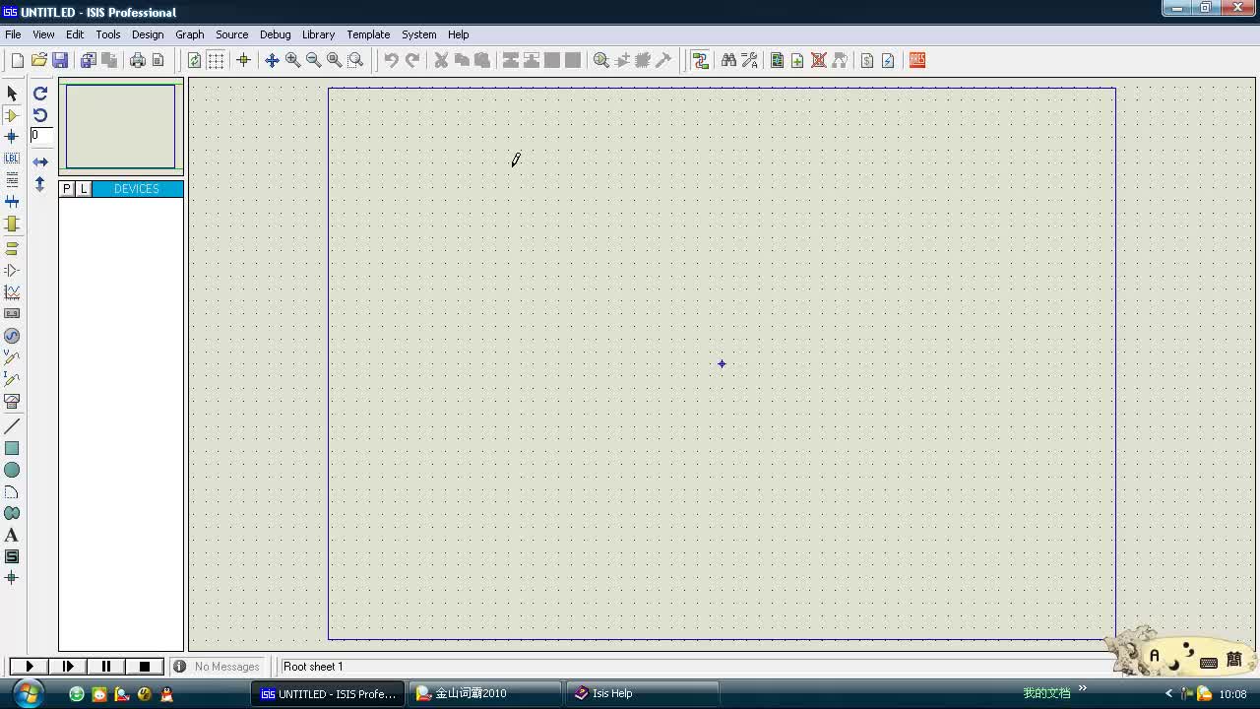
Task: Click the New Sheet icon
Action: (797, 61)
